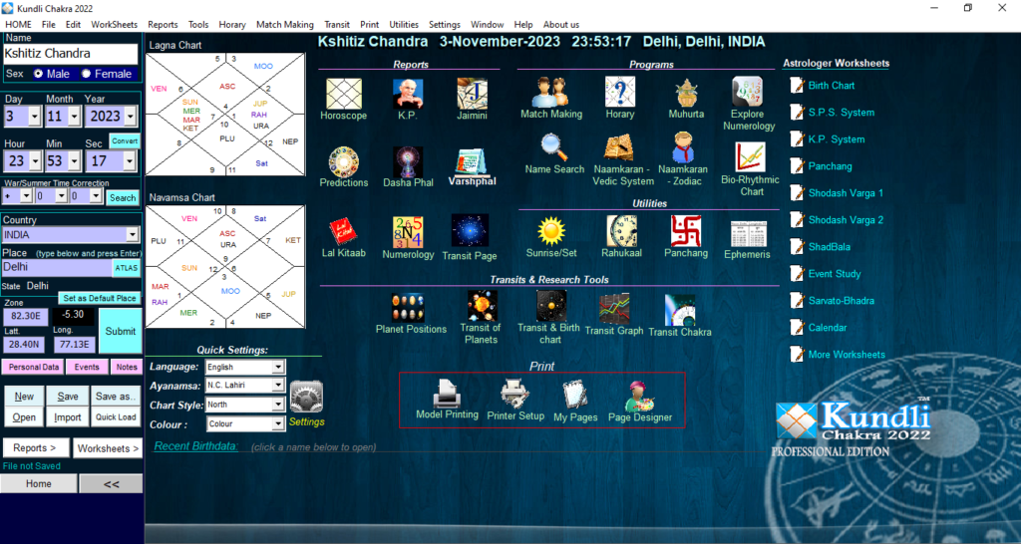This screenshot has height=544, width=1021.
Task: Launch the Jaimini report
Action: tap(472, 94)
